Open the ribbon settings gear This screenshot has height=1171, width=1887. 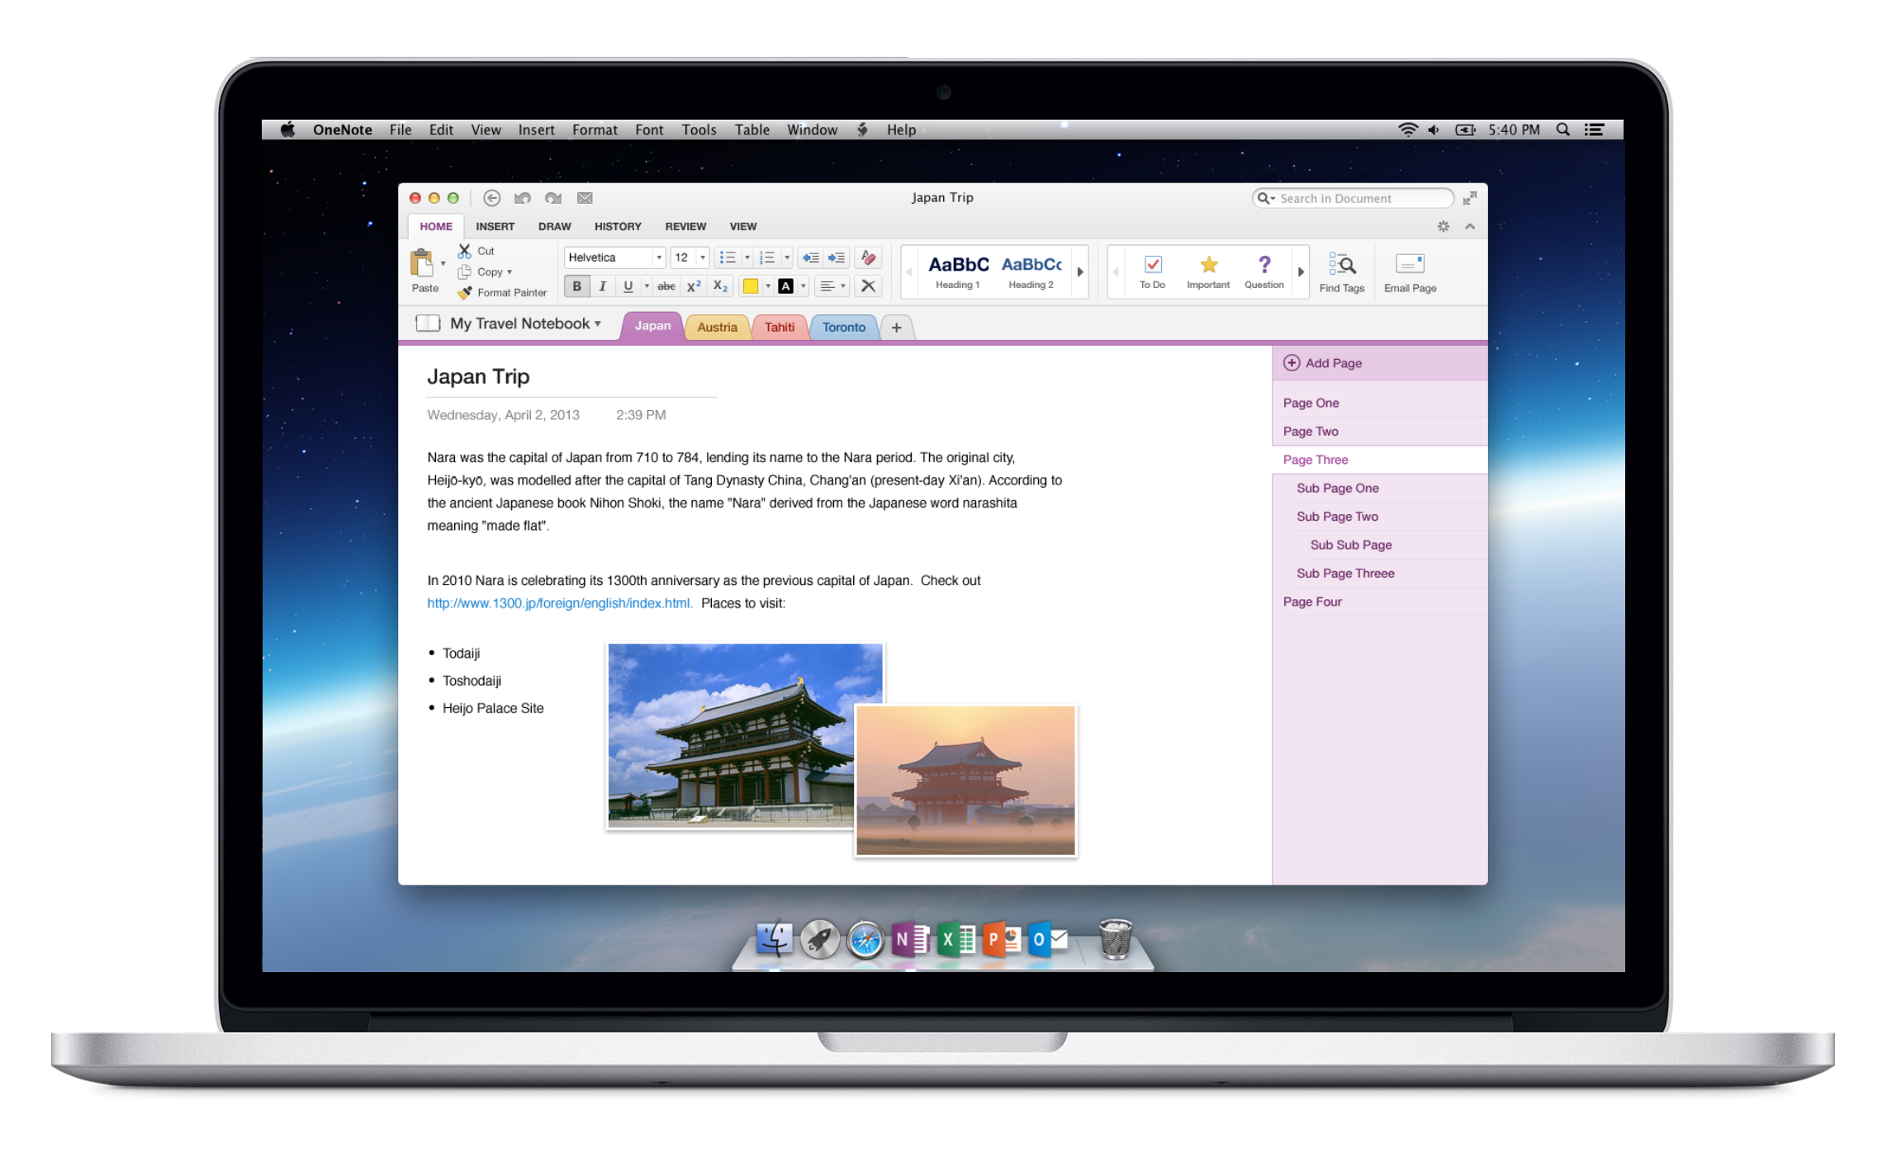click(x=1444, y=226)
